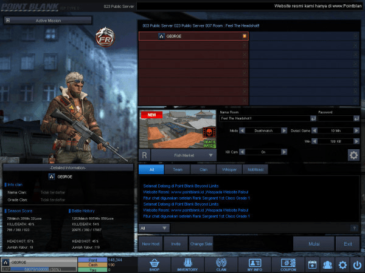Increase Durasi Game with the right arrow

coord(357,130)
